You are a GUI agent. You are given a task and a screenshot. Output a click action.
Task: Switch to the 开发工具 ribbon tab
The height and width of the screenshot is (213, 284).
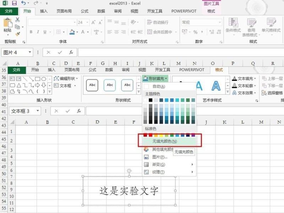pos(154,11)
